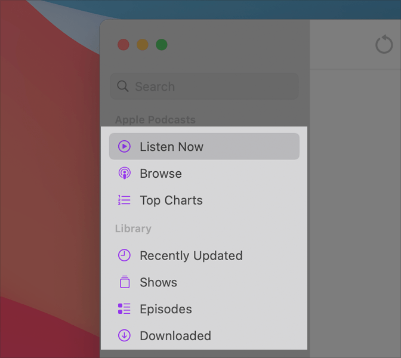Image resolution: width=401 pixels, height=358 pixels.
Task: Click the Listen Now play icon
Action: click(x=124, y=147)
